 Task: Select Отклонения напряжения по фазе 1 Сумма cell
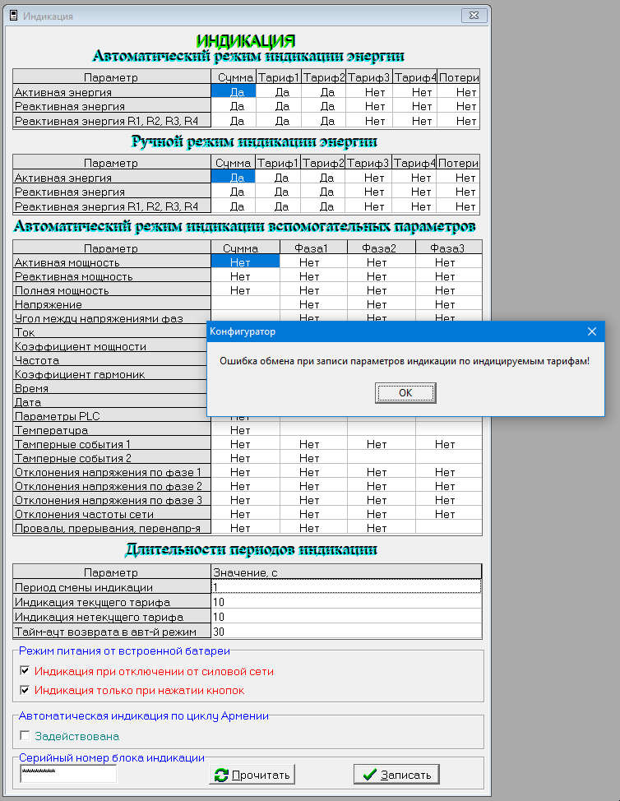(245, 472)
